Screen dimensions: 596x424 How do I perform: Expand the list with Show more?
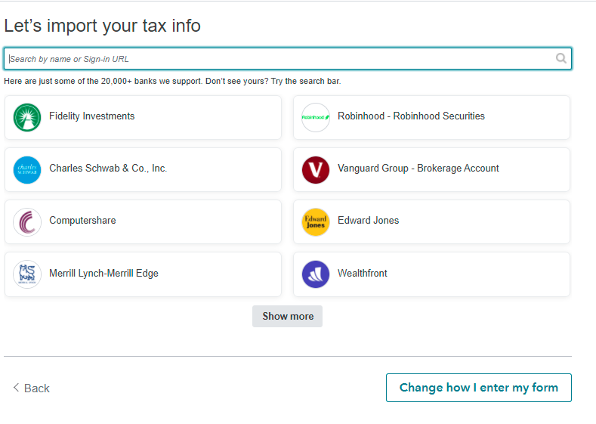pyautogui.click(x=287, y=317)
